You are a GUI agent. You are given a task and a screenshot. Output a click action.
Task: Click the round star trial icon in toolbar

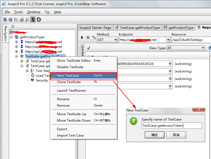39,20
